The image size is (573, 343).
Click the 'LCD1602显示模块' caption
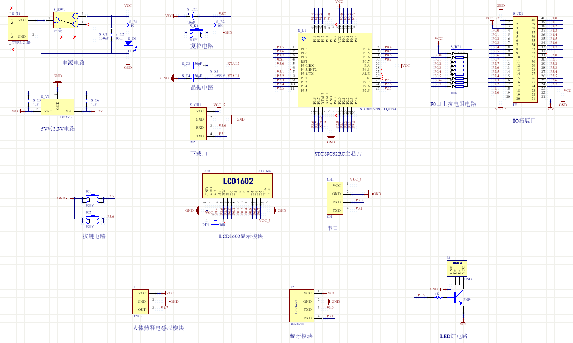pyautogui.click(x=241, y=236)
